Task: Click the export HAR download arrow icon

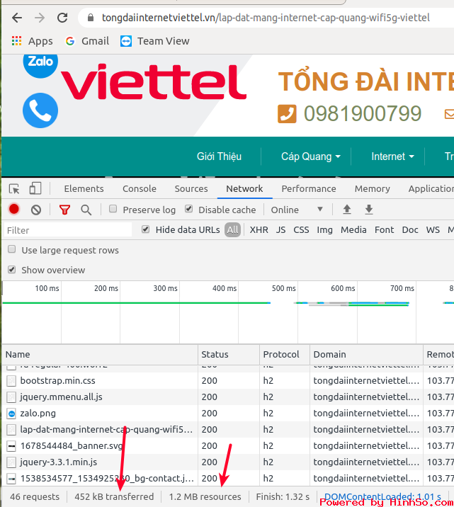Action: (369, 210)
